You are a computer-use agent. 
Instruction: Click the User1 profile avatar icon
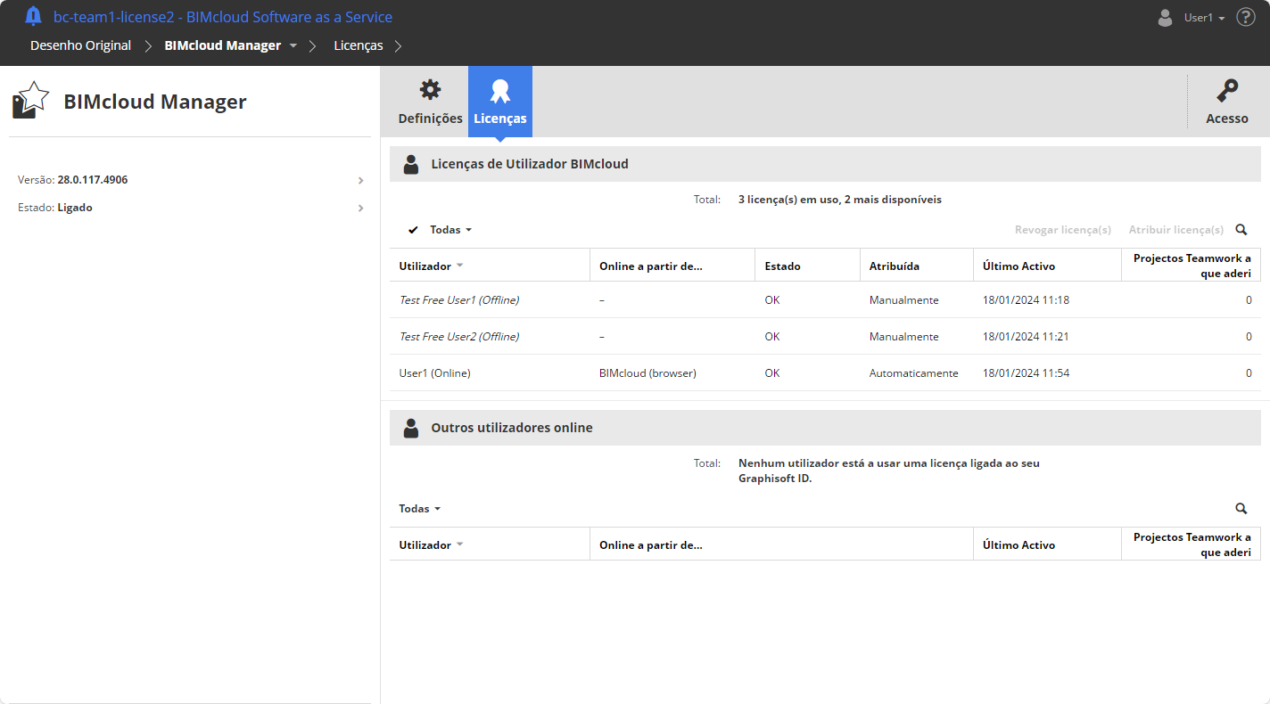click(1165, 18)
